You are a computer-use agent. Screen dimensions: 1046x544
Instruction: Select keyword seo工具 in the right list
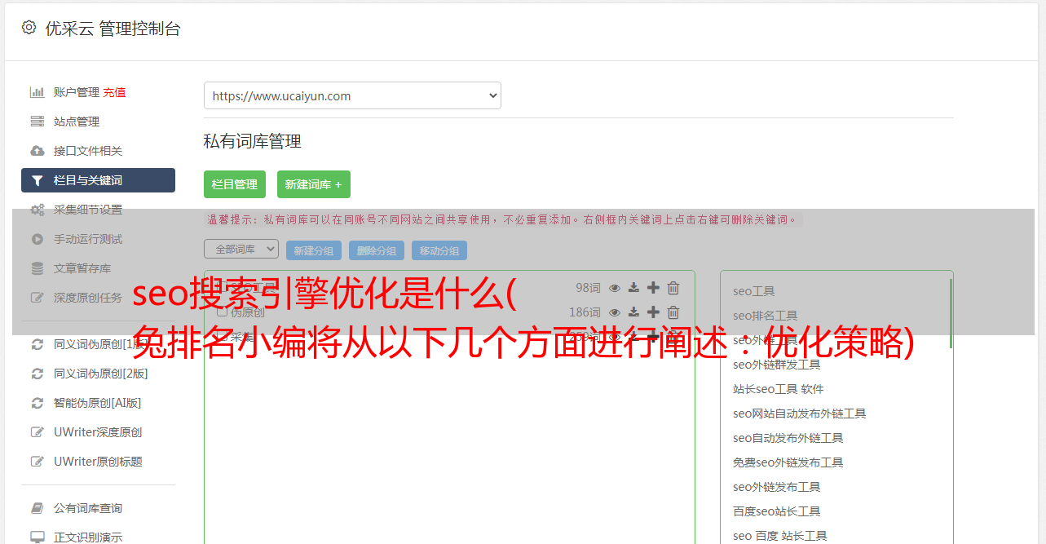[x=754, y=291]
